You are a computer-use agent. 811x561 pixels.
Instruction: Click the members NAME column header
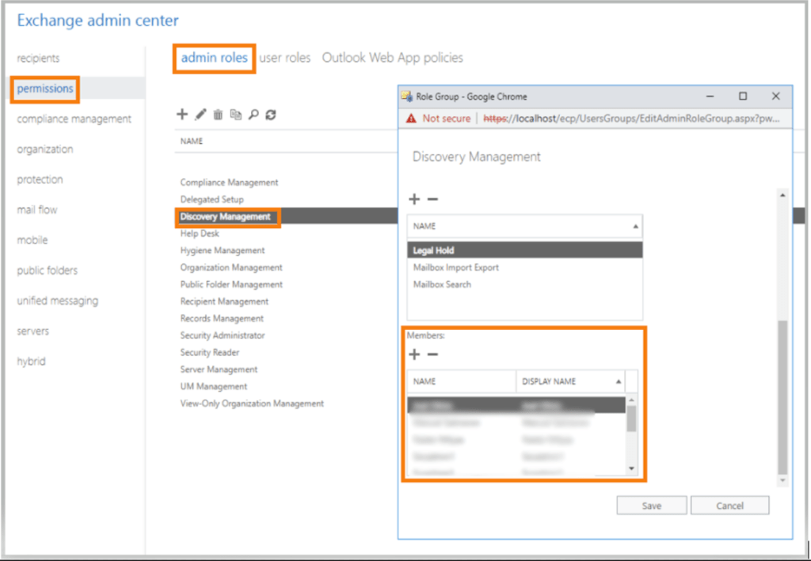click(x=462, y=381)
